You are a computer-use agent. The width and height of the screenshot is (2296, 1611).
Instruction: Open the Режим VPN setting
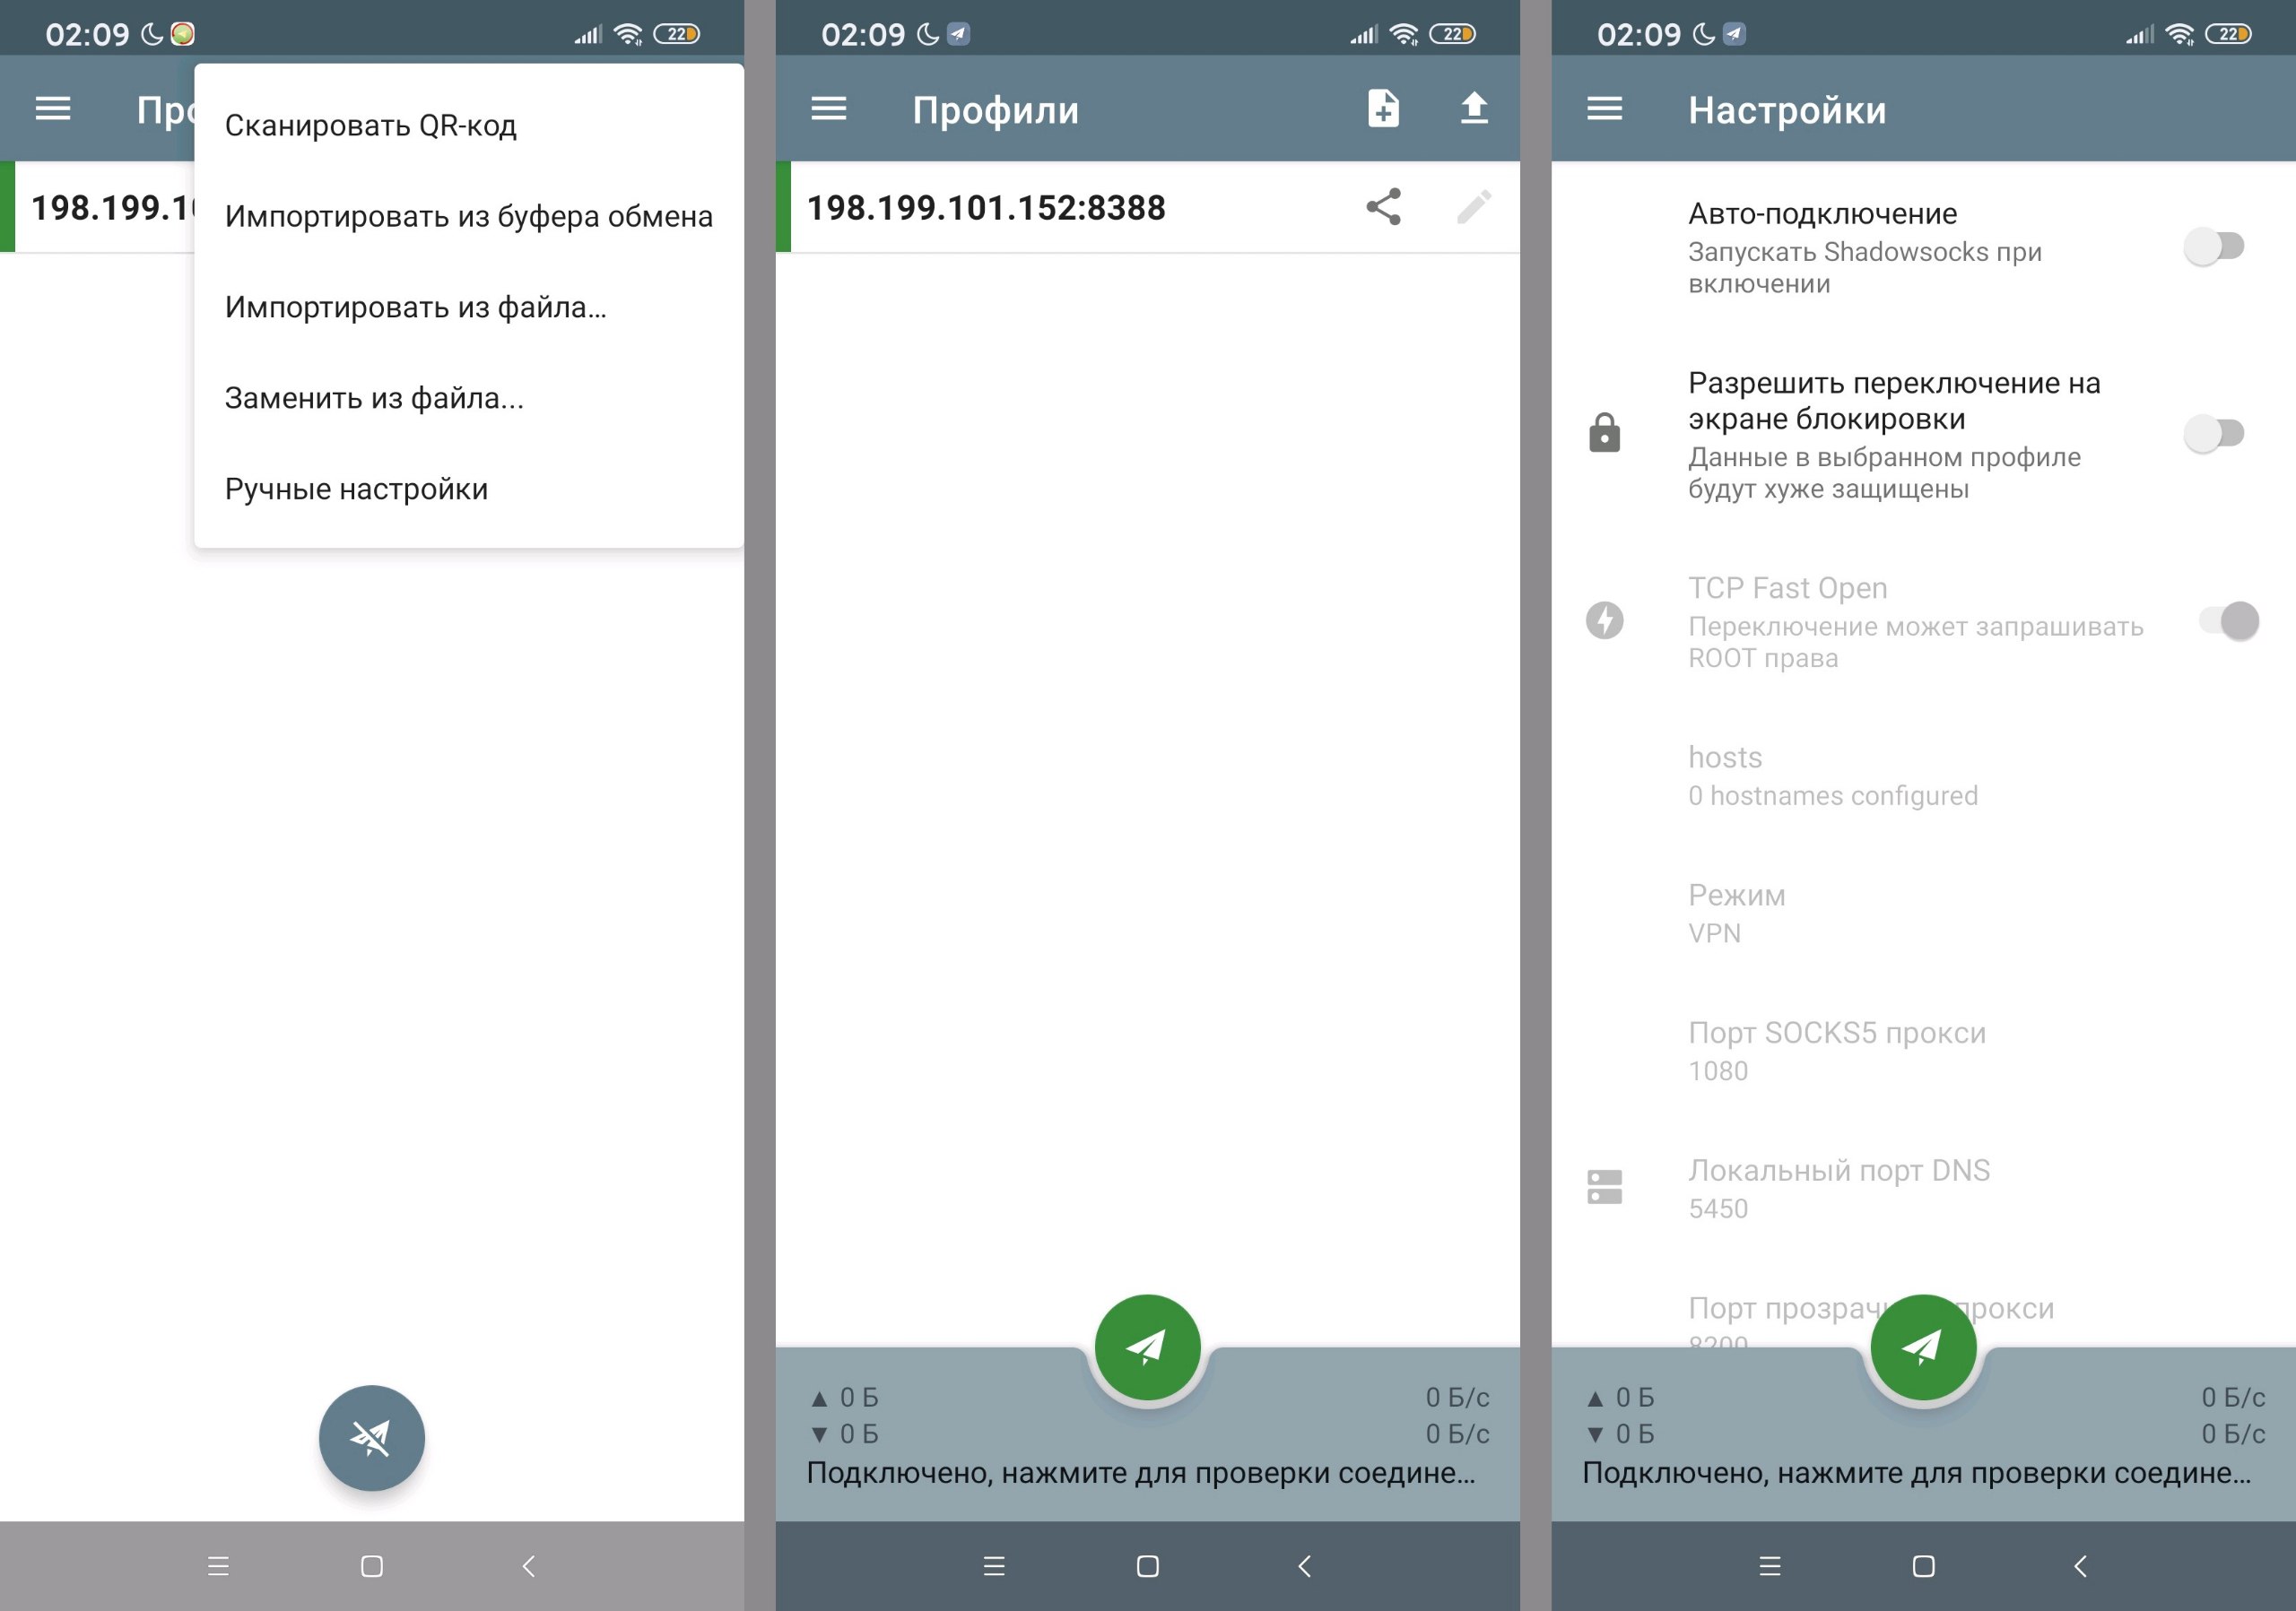click(1923, 914)
